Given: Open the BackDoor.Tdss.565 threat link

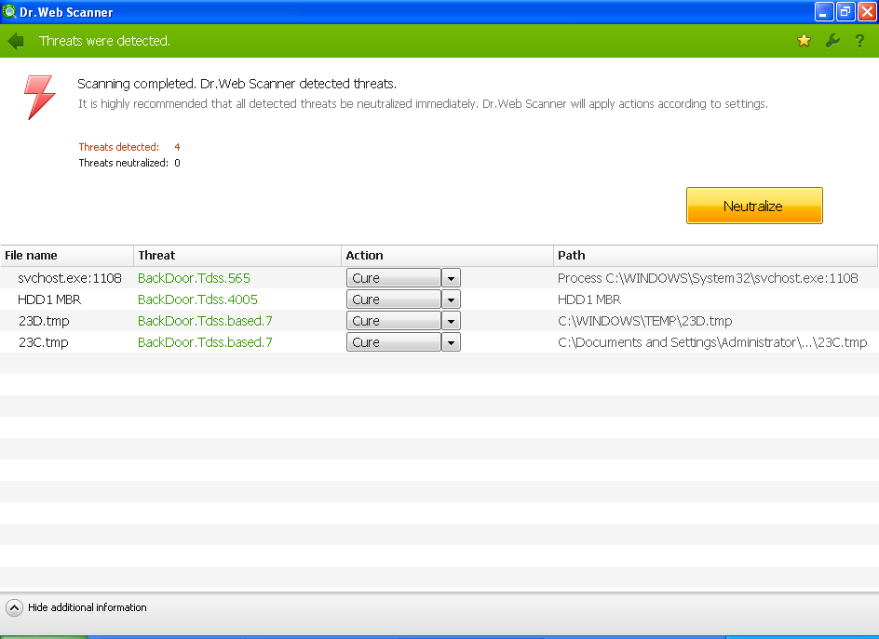Looking at the screenshot, I should (x=194, y=278).
